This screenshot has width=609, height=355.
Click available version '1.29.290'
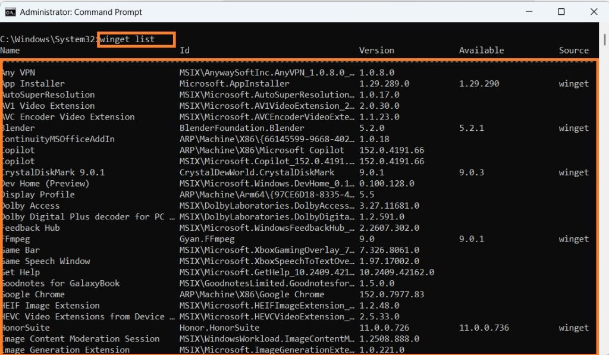pos(479,84)
